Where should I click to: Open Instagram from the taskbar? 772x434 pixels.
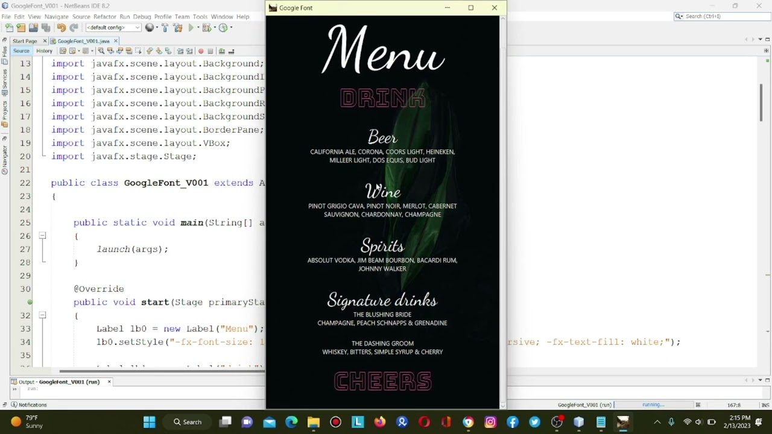[x=490, y=422]
